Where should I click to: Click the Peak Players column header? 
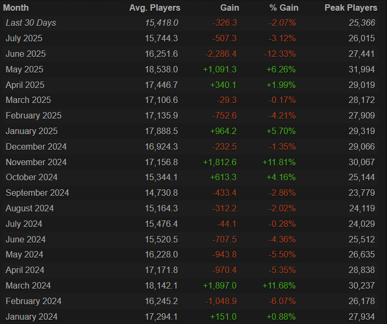pyautogui.click(x=350, y=8)
